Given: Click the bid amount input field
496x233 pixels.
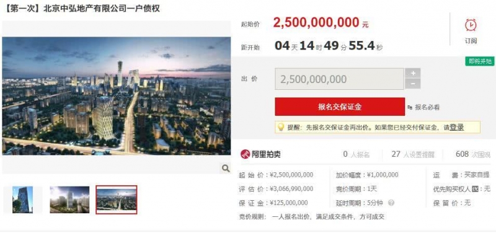Looking at the screenshot, I should (339, 79).
